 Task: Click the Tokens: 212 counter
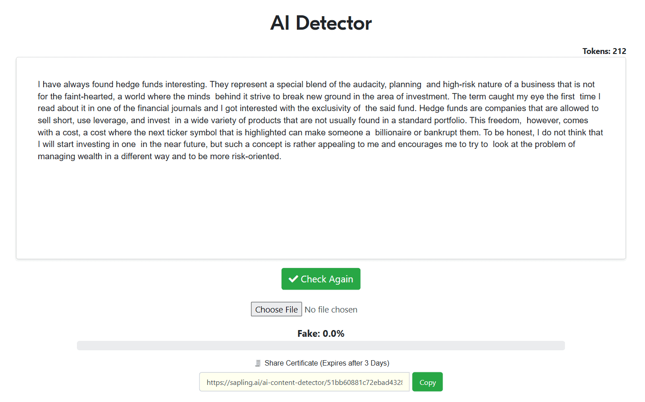point(604,51)
